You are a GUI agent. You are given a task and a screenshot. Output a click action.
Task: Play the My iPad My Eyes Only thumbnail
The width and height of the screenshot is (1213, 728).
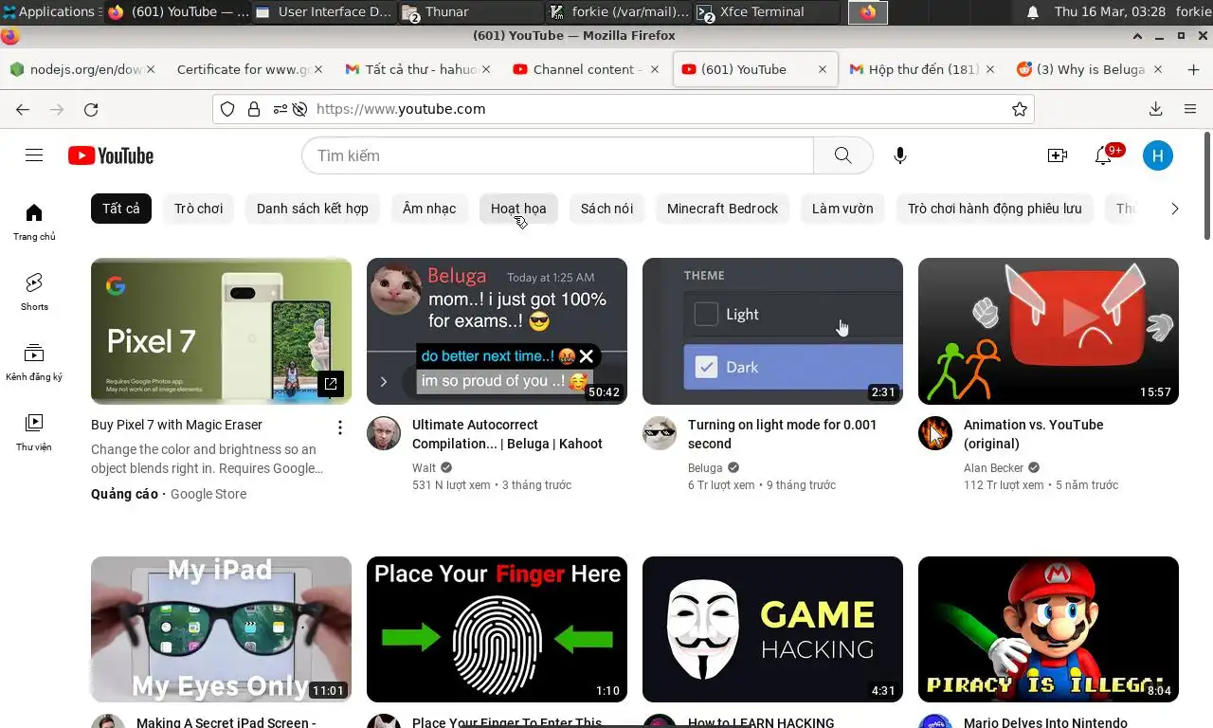click(x=221, y=629)
